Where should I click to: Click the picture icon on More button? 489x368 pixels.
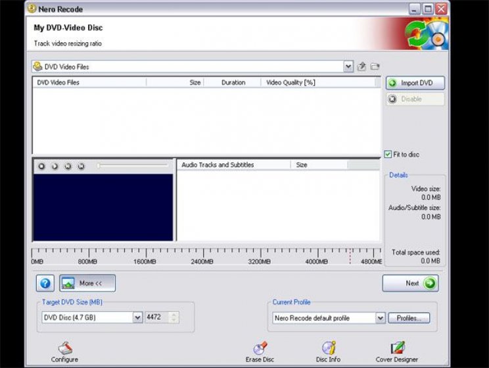click(68, 283)
